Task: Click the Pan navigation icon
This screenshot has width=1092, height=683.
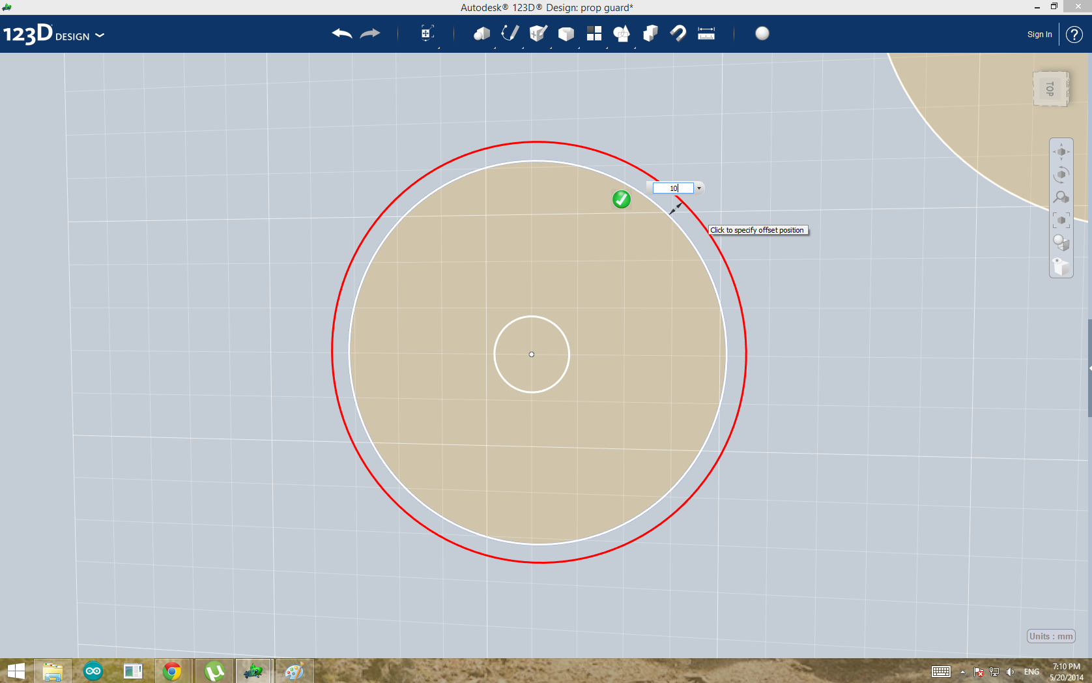Action: [1061, 152]
